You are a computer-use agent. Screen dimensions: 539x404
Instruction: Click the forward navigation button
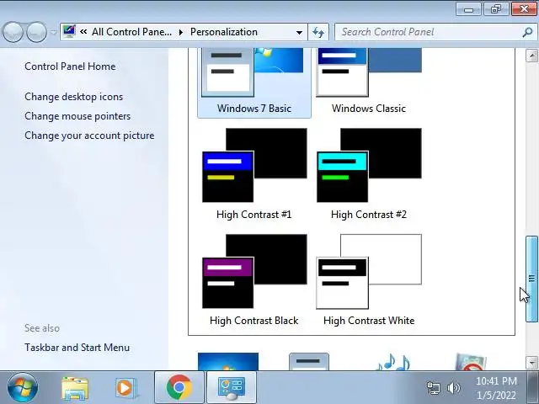[x=36, y=32]
